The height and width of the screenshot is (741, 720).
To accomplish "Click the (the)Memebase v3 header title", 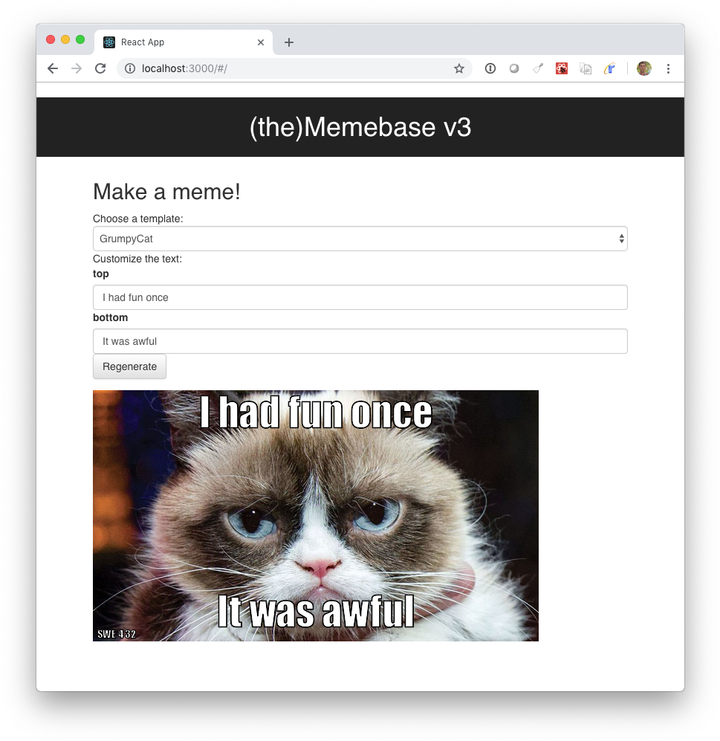I will (360, 127).
